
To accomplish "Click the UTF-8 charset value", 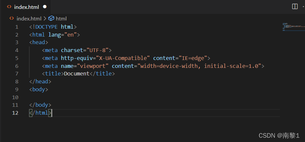I will point(97,50).
